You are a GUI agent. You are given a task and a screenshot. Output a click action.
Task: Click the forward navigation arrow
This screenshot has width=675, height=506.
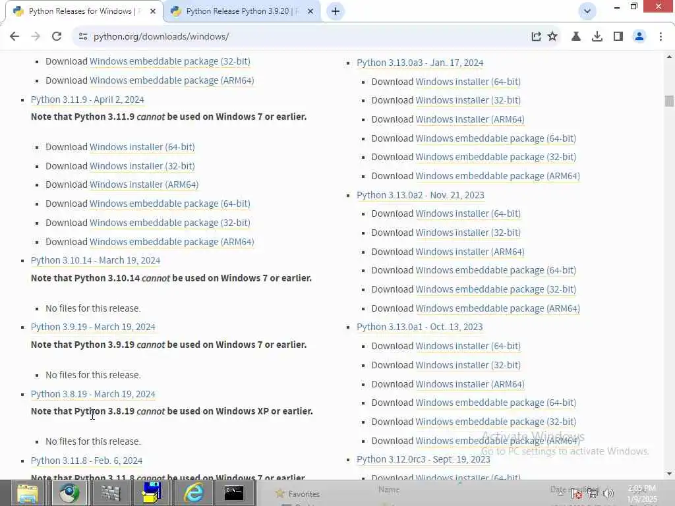(x=36, y=37)
